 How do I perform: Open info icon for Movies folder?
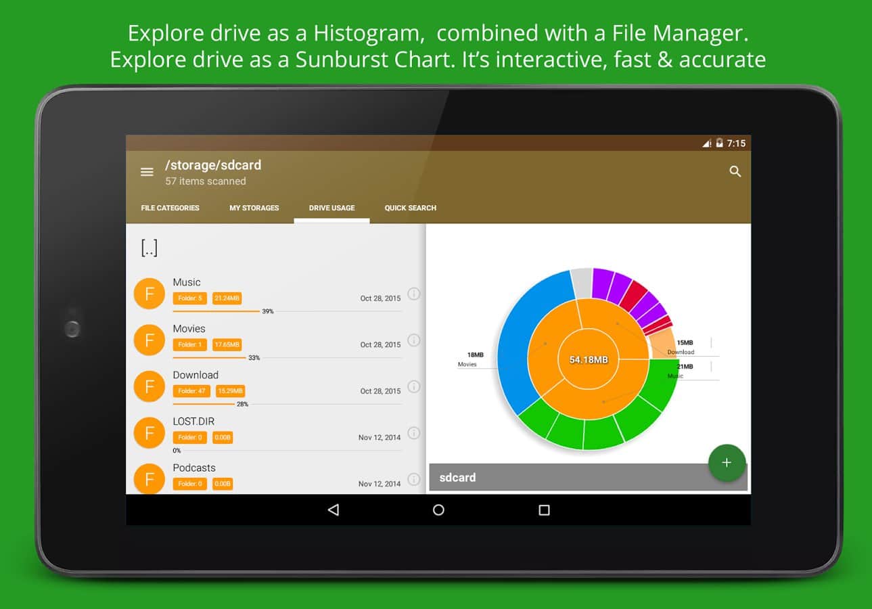click(414, 340)
